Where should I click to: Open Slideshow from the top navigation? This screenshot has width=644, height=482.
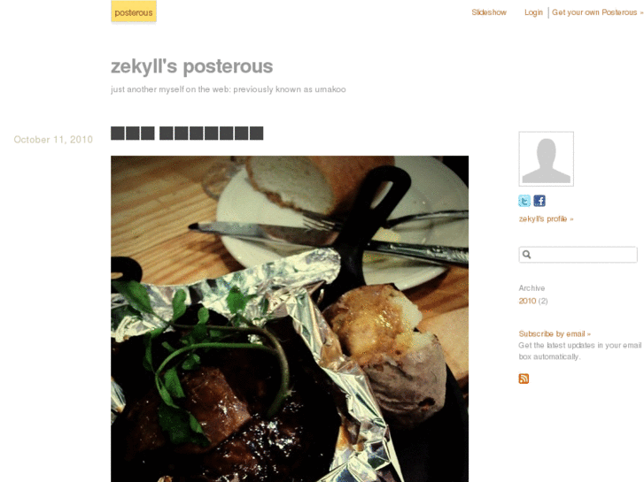489,12
